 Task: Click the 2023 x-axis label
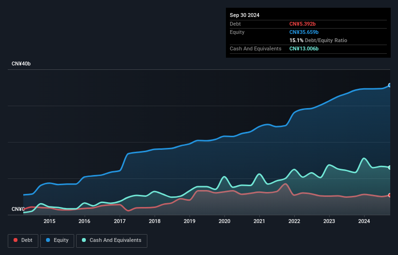coord(329,221)
